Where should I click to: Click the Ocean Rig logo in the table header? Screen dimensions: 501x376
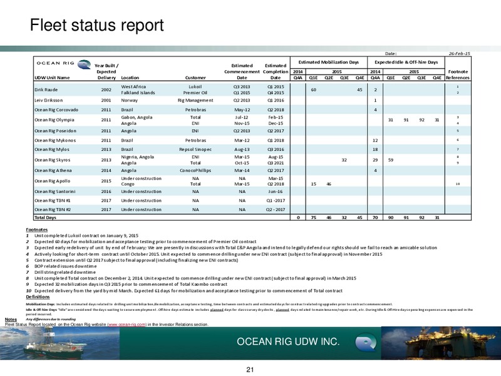pos(64,64)
